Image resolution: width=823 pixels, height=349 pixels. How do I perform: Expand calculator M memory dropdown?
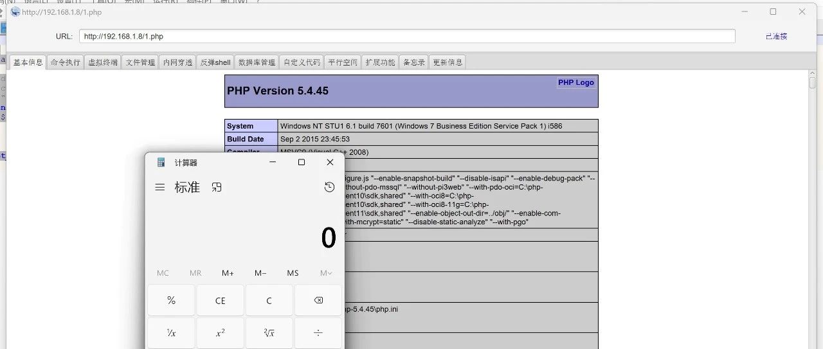point(326,273)
